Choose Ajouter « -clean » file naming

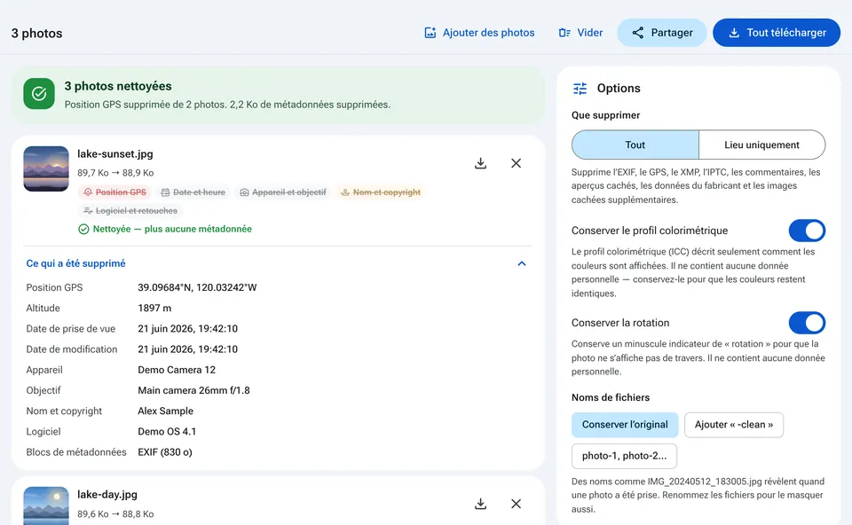(x=734, y=425)
